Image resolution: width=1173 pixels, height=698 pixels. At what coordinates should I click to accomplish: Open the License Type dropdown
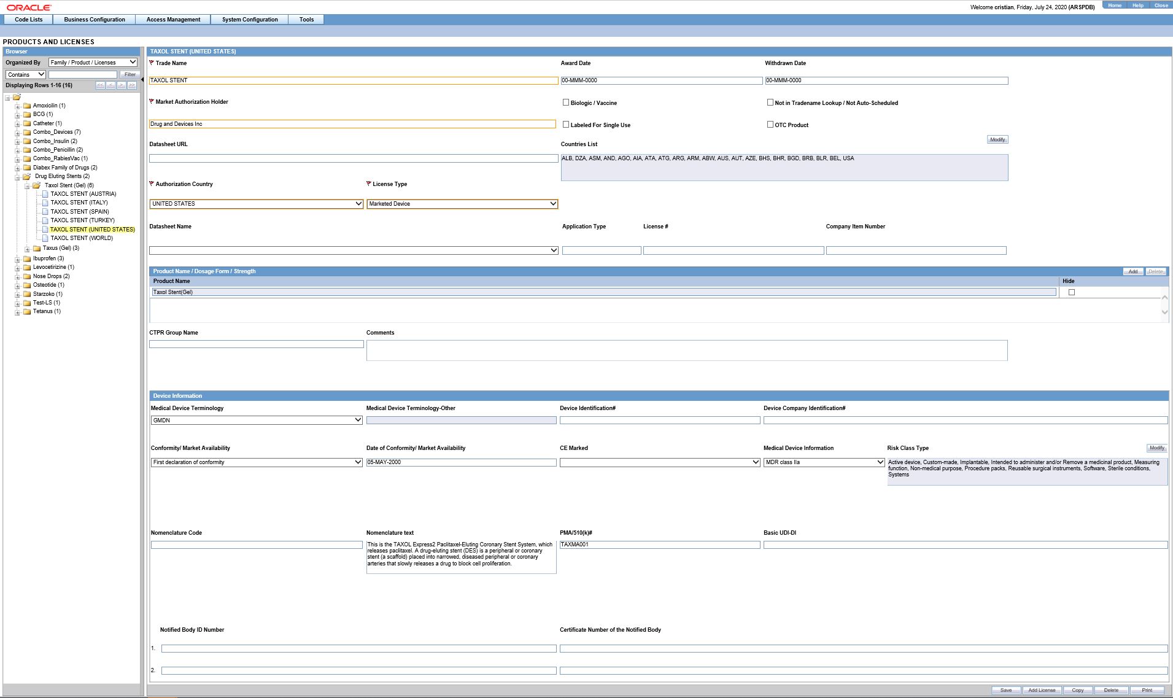click(462, 204)
